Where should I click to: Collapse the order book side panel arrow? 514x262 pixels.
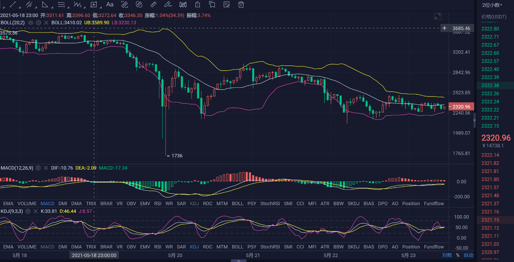click(x=475, y=120)
